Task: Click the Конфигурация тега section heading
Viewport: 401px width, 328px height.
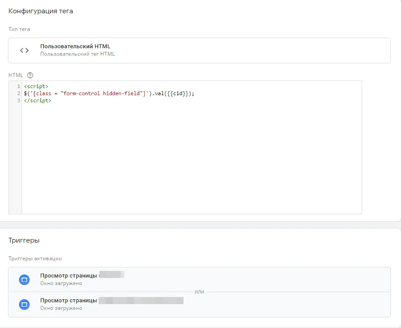Action: click(41, 11)
